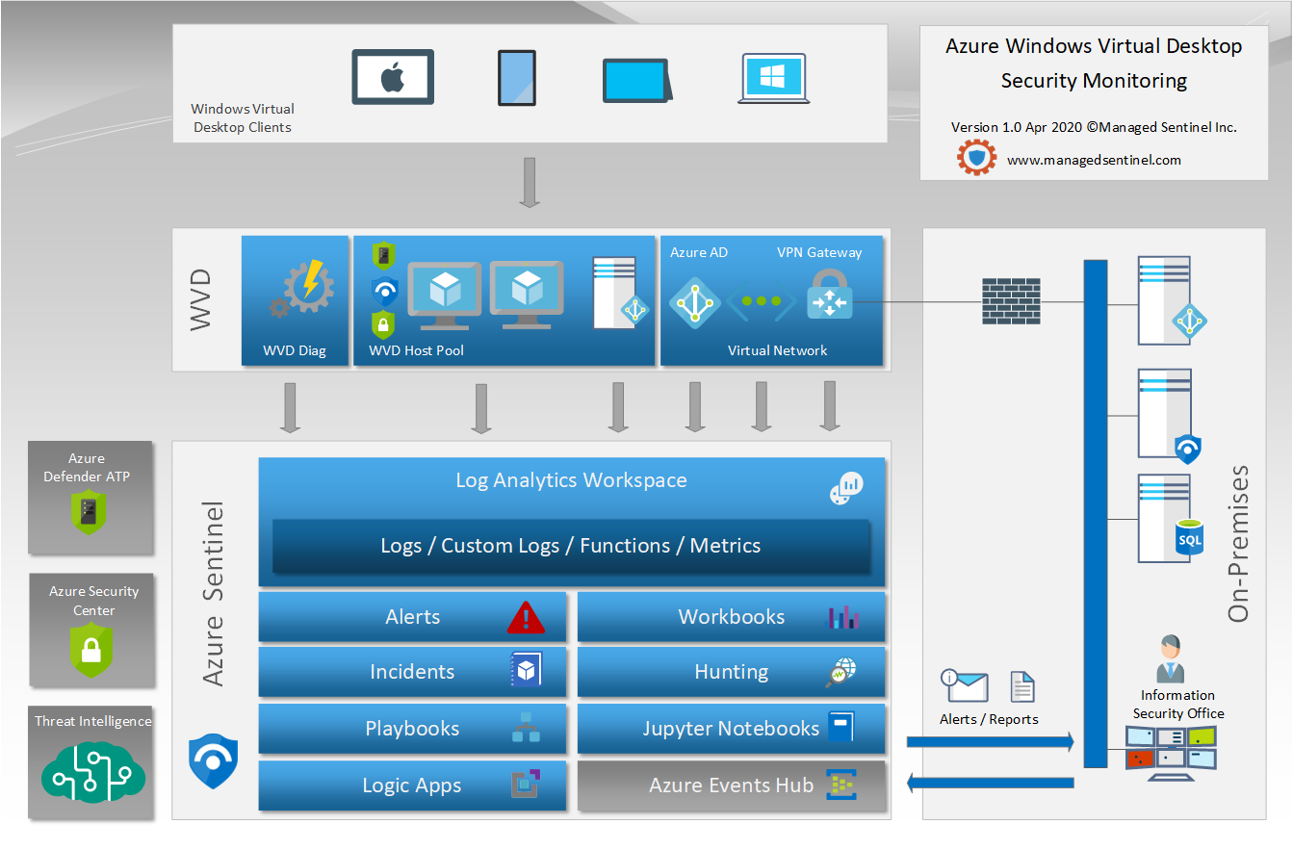Viewport: 1293px width, 850px height.
Task: Click the WVD Host Pool label
Action: tap(416, 350)
